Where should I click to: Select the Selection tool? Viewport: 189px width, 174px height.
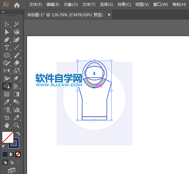pos(7,24)
